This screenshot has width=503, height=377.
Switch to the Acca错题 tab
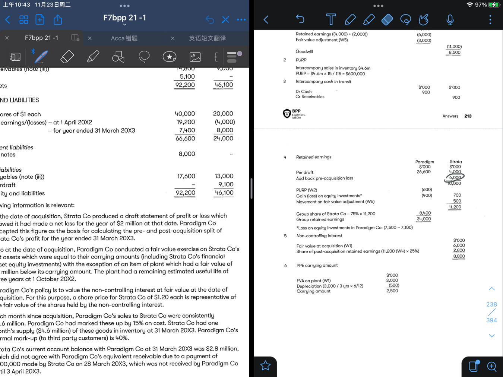(124, 38)
